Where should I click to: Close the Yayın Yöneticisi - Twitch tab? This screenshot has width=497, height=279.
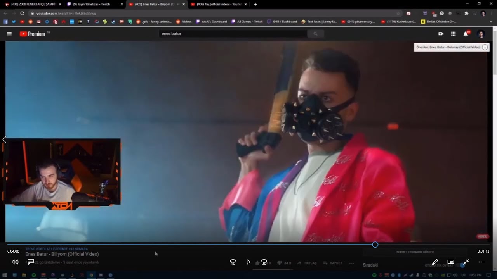pos(122,4)
